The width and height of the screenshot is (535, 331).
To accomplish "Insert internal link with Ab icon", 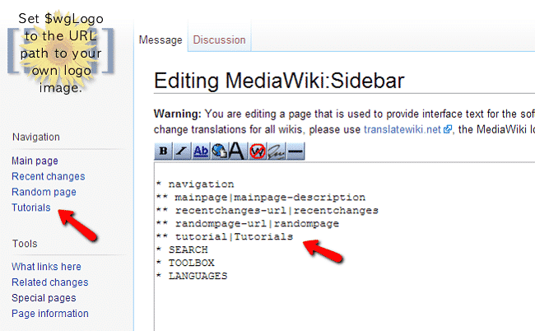I will pos(200,151).
